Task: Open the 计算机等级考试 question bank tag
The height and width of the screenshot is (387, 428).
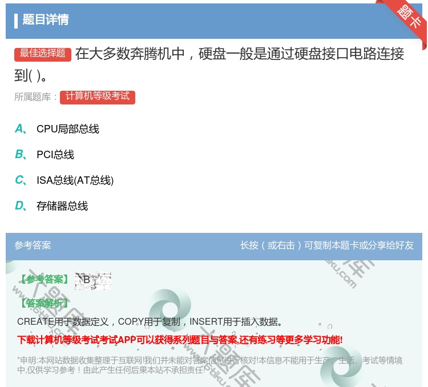Action: tap(98, 96)
